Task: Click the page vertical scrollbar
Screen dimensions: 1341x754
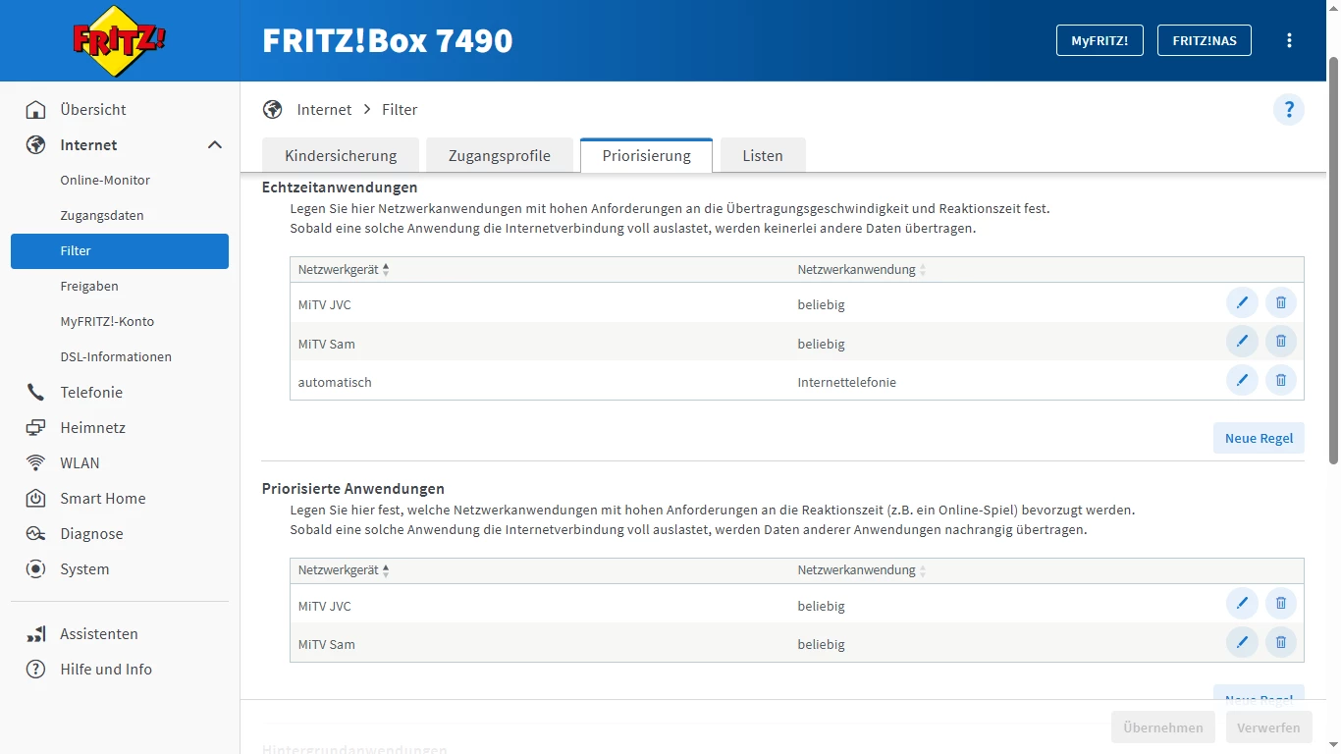Action: coord(1333,260)
